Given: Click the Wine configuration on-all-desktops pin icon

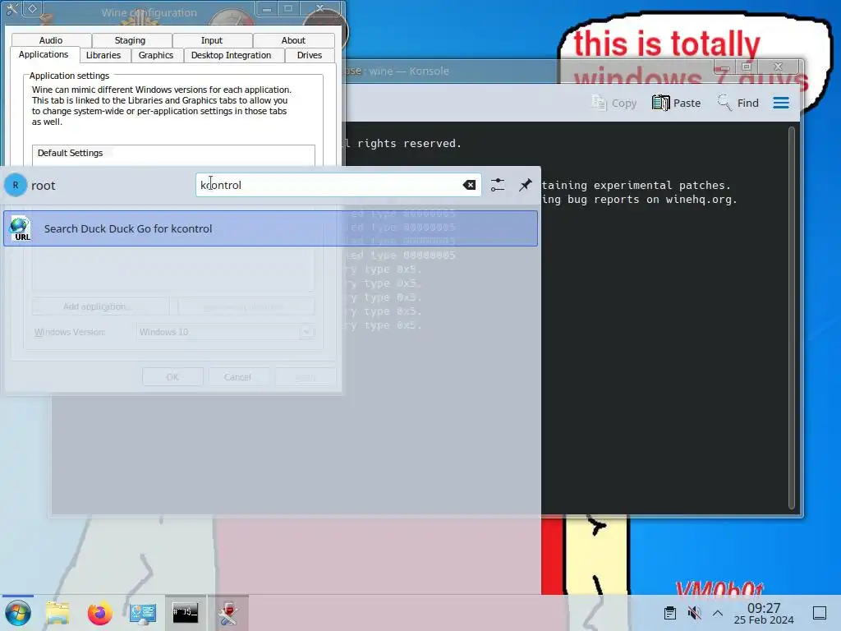Looking at the screenshot, I should point(33,8).
